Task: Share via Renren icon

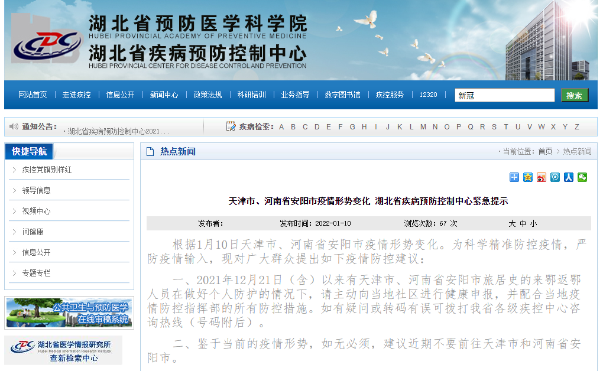Action: (569, 177)
